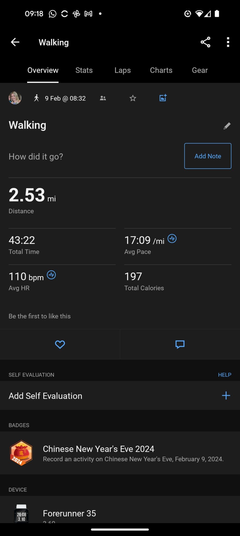This screenshot has width=240, height=536.
Task: Open the privacy connections icon
Action: click(x=103, y=98)
